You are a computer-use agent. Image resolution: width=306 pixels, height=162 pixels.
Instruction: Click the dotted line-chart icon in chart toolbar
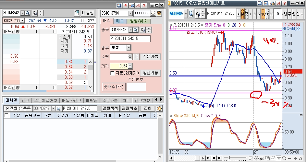(x=273, y=158)
